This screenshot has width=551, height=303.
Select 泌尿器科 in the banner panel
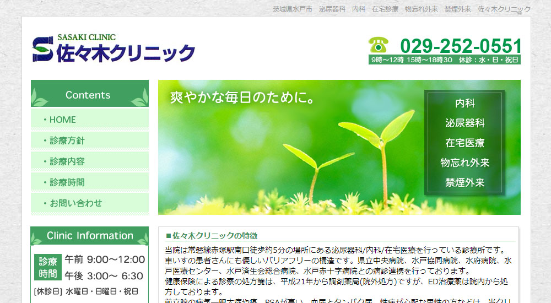click(x=464, y=123)
